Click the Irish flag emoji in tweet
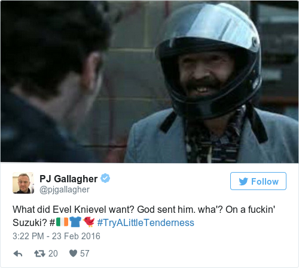 click(62, 222)
